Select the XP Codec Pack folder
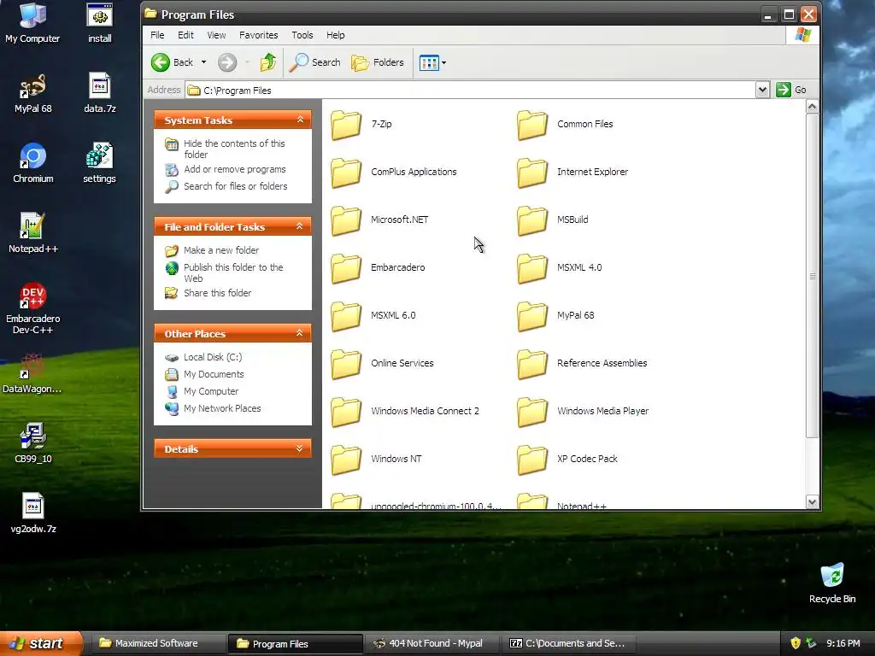 532,459
